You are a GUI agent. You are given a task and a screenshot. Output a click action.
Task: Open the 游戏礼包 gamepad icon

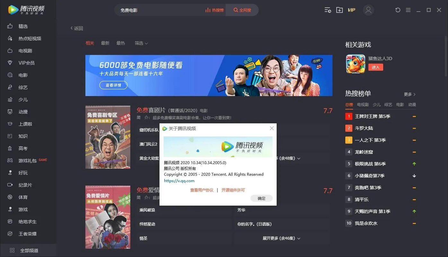10,161
